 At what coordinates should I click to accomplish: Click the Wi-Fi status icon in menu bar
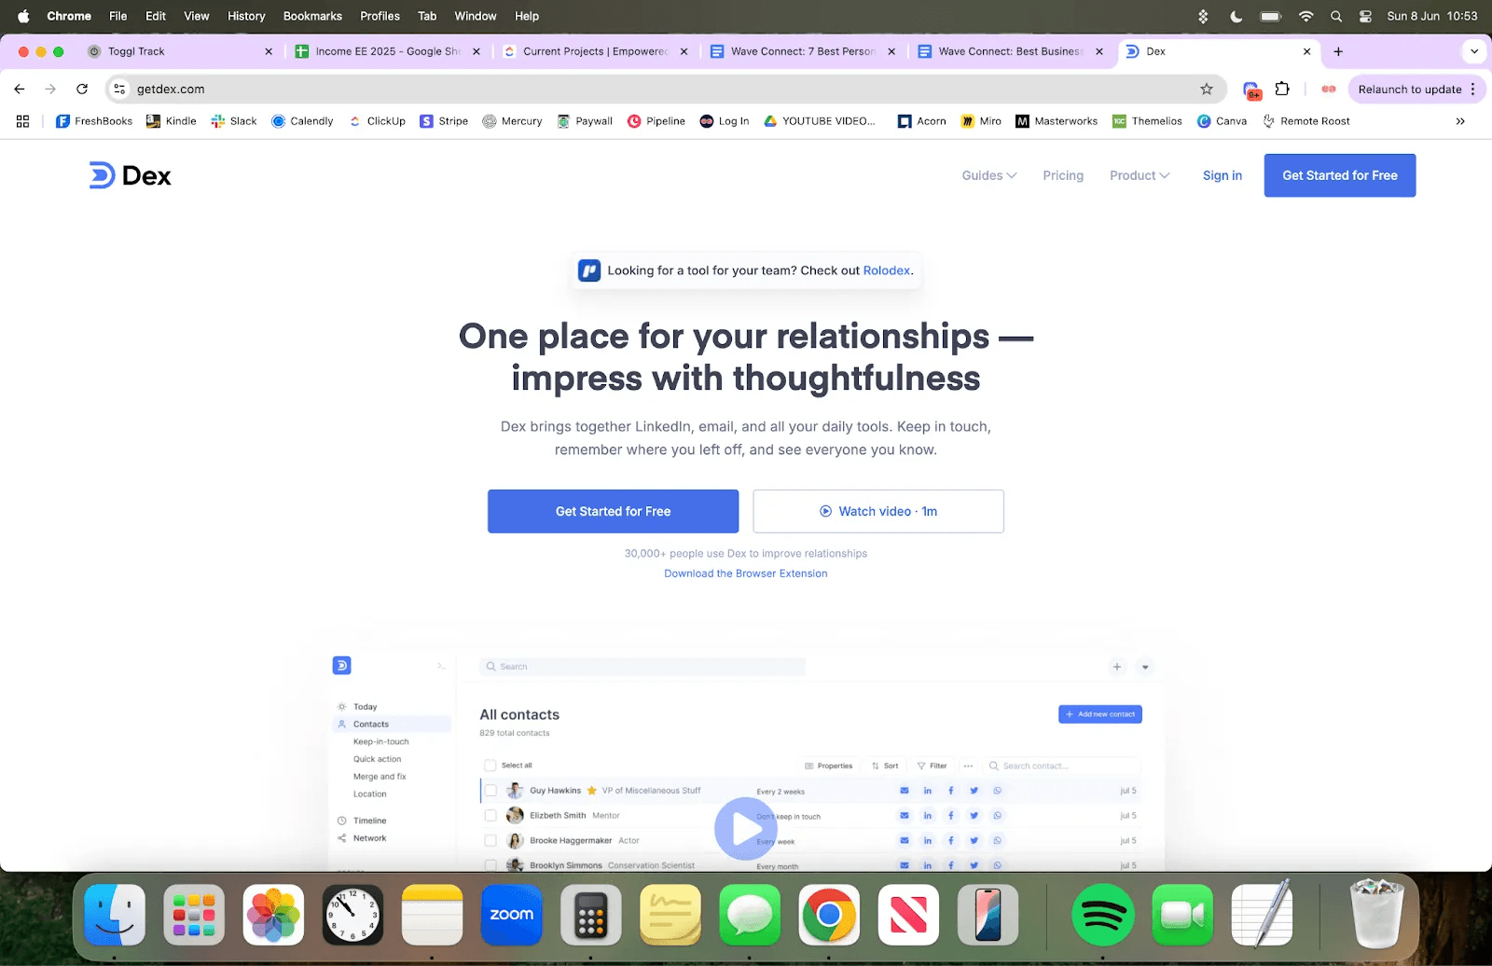pos(1305,16)
